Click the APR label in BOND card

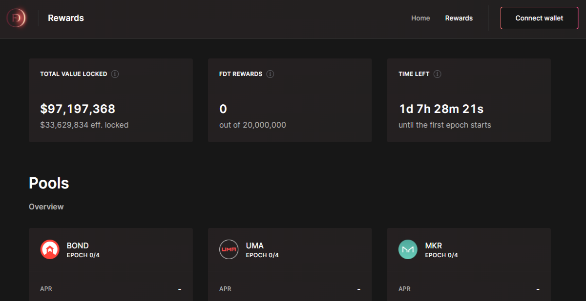[x=46, y=289]
